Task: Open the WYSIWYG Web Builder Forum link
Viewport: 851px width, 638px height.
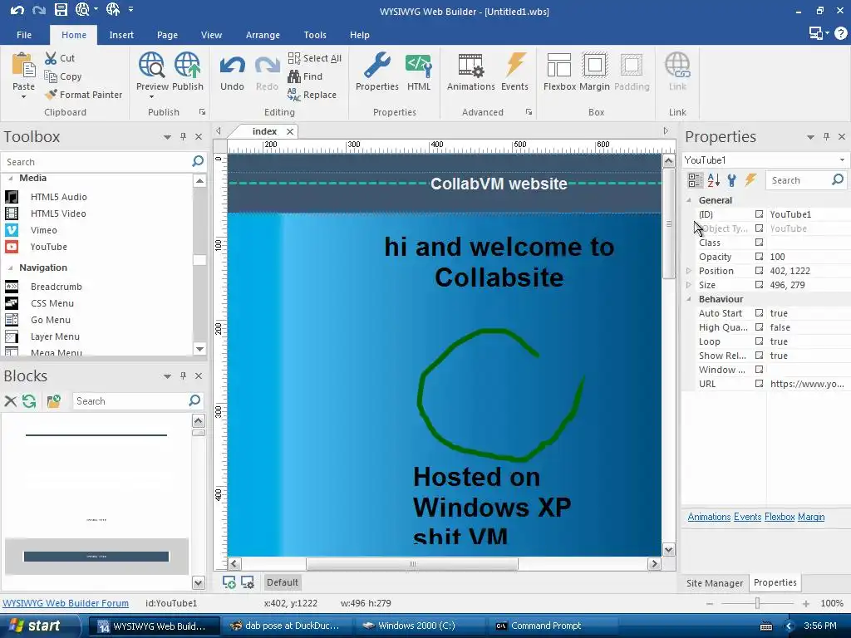Action: click(x=66, y=603)
